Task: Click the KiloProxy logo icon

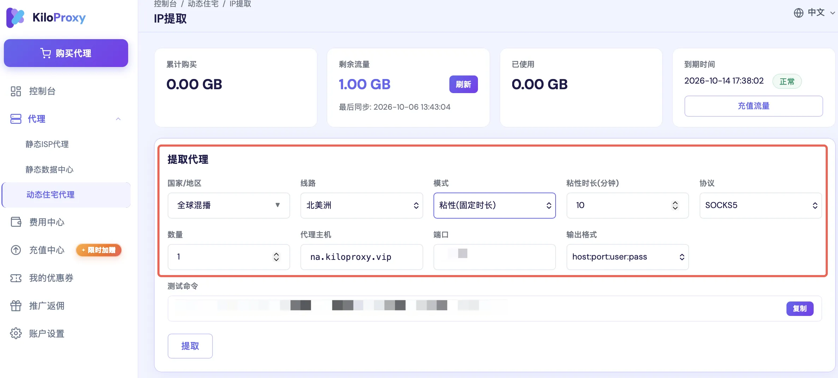Action: 16,17
